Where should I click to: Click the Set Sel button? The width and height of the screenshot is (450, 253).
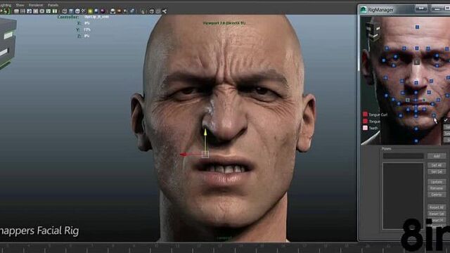point(436,171)
